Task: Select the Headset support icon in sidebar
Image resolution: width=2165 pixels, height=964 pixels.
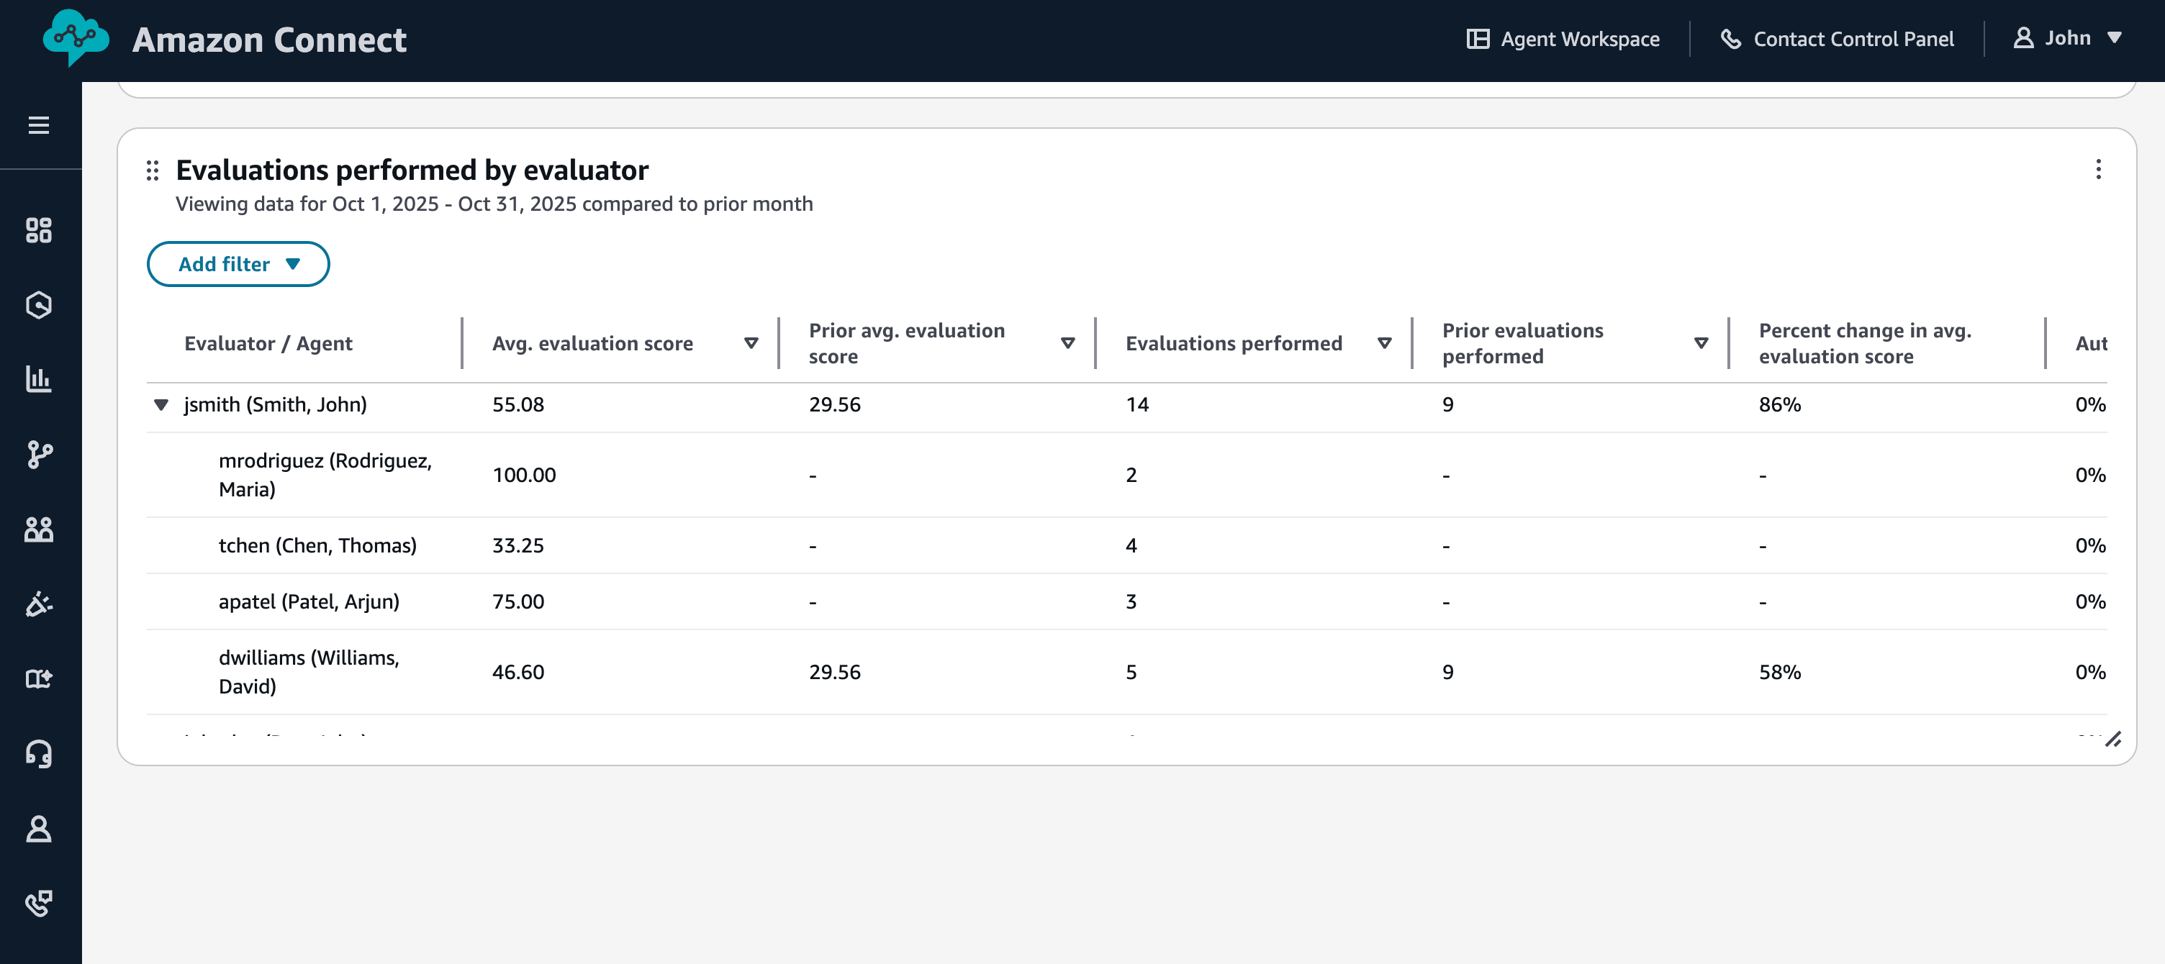Action: click(37, 753)
